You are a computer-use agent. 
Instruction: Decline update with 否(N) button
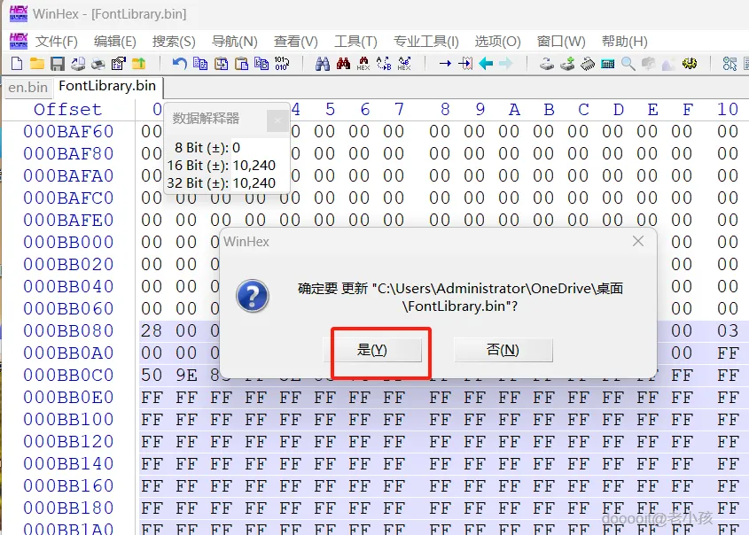click(x=503, y=350)
